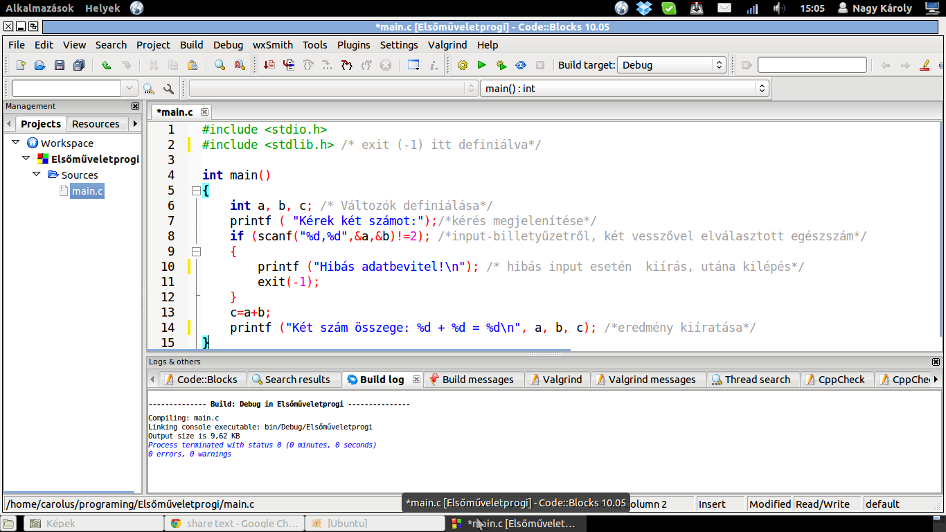Close the Logs & others panel
This screenshot has width=946, height=532.
tap(936, 362)
